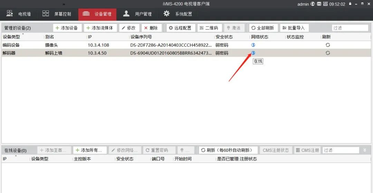Go to the 系统配置 tab
The image size is (373, 193).
point(178,14)
